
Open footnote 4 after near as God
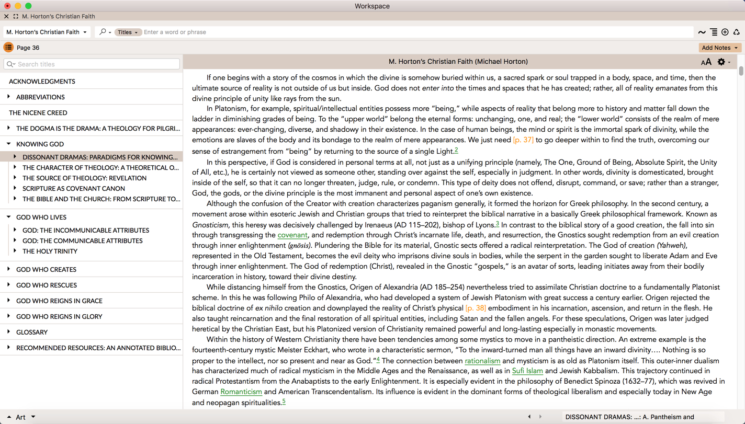(x=378, y=360)
